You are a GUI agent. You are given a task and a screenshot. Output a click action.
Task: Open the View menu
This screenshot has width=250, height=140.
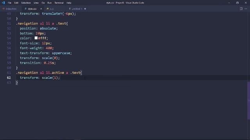(x=36, y=3)
